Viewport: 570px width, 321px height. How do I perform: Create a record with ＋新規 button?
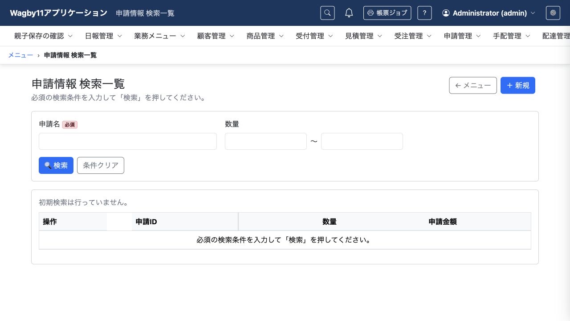[518, 85]
